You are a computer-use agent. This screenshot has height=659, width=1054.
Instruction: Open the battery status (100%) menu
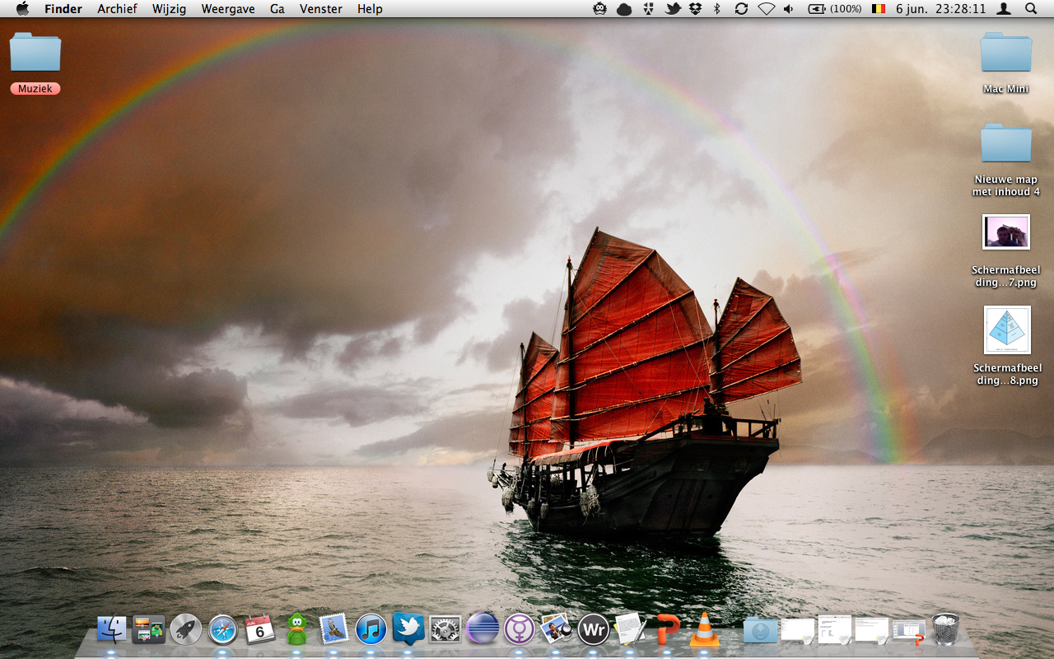(835, 9)
